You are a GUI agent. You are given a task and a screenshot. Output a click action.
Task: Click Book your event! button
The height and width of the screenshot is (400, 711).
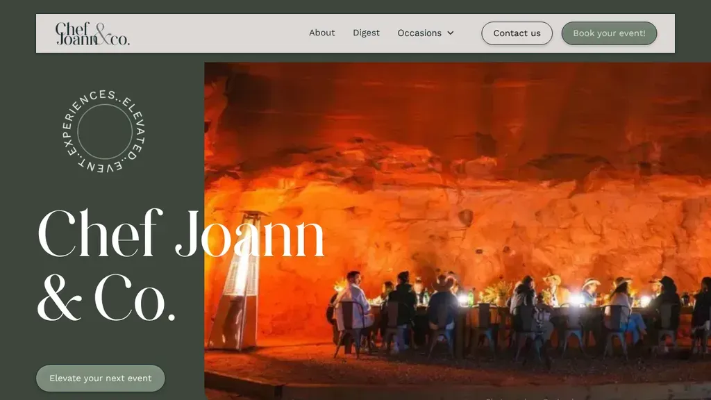click(x=609, y=33)
